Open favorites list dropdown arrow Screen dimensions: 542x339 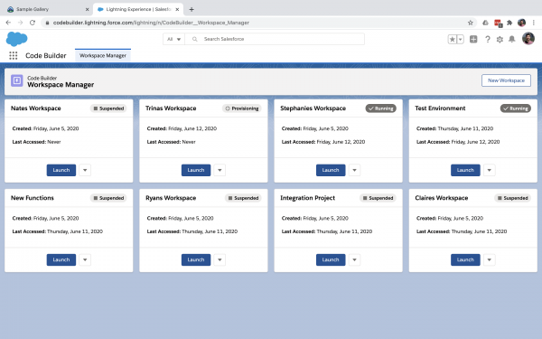[460, 39]
